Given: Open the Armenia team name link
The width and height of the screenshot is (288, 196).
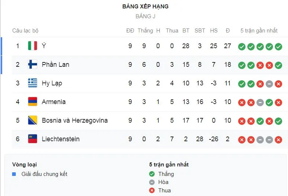Looking at the screenshot, I should click(53, 102).
